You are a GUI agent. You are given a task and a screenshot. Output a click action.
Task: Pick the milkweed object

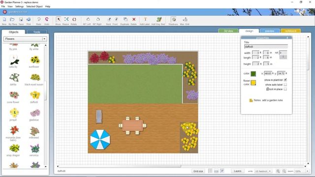tap(34, 131)
